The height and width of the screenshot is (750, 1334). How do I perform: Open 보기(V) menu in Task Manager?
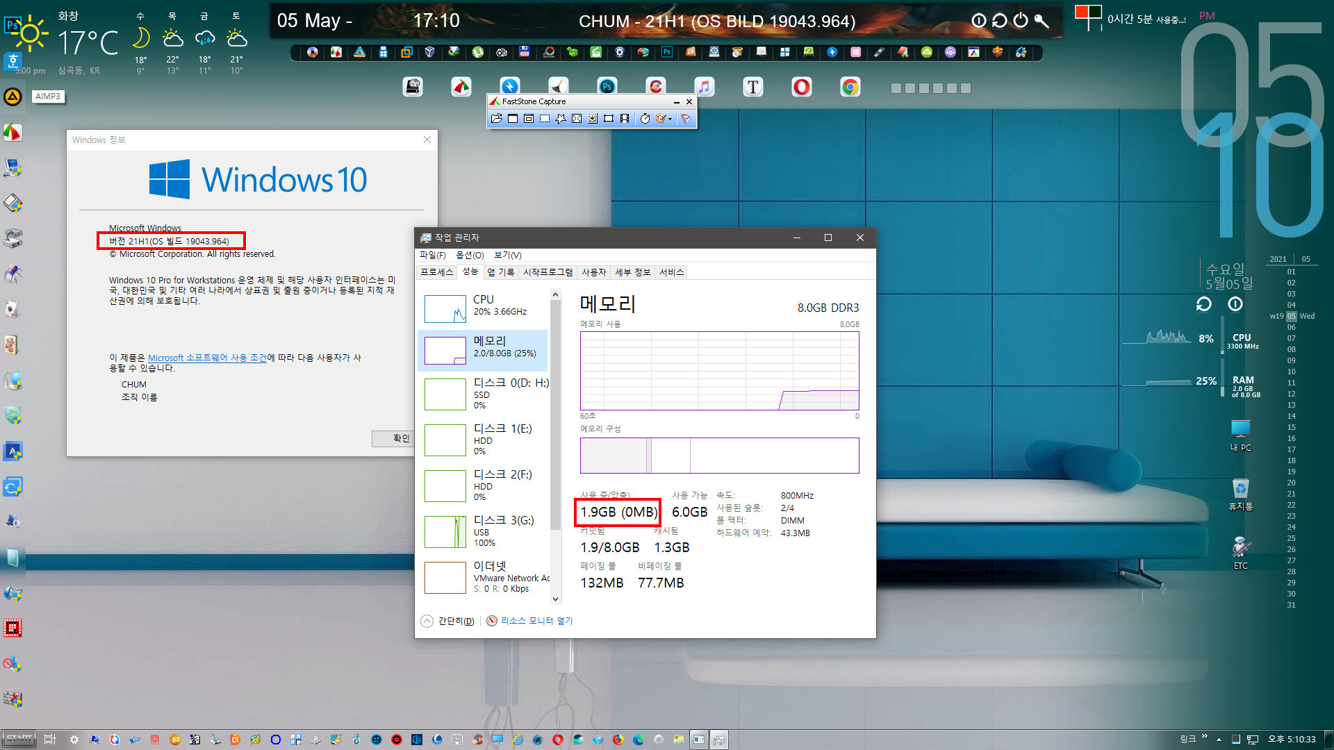click(508, 255)
